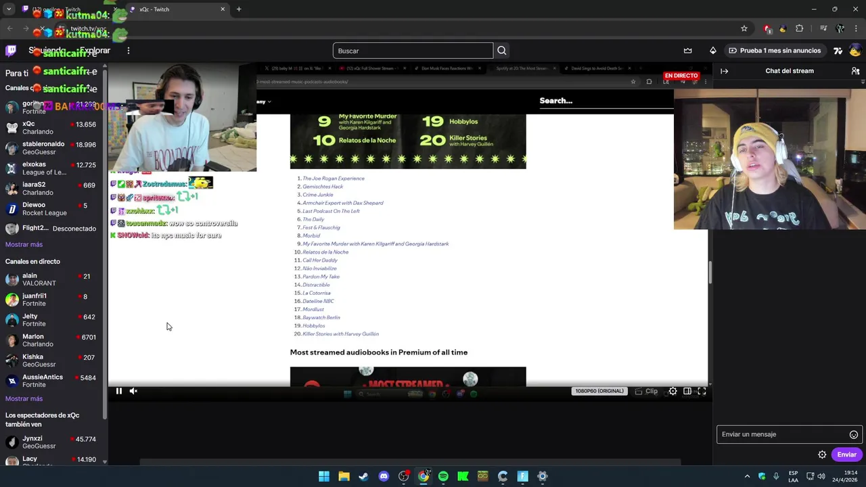
Task: Open juanfri1 Fortnite channel
Action: (x=51, y=300)
